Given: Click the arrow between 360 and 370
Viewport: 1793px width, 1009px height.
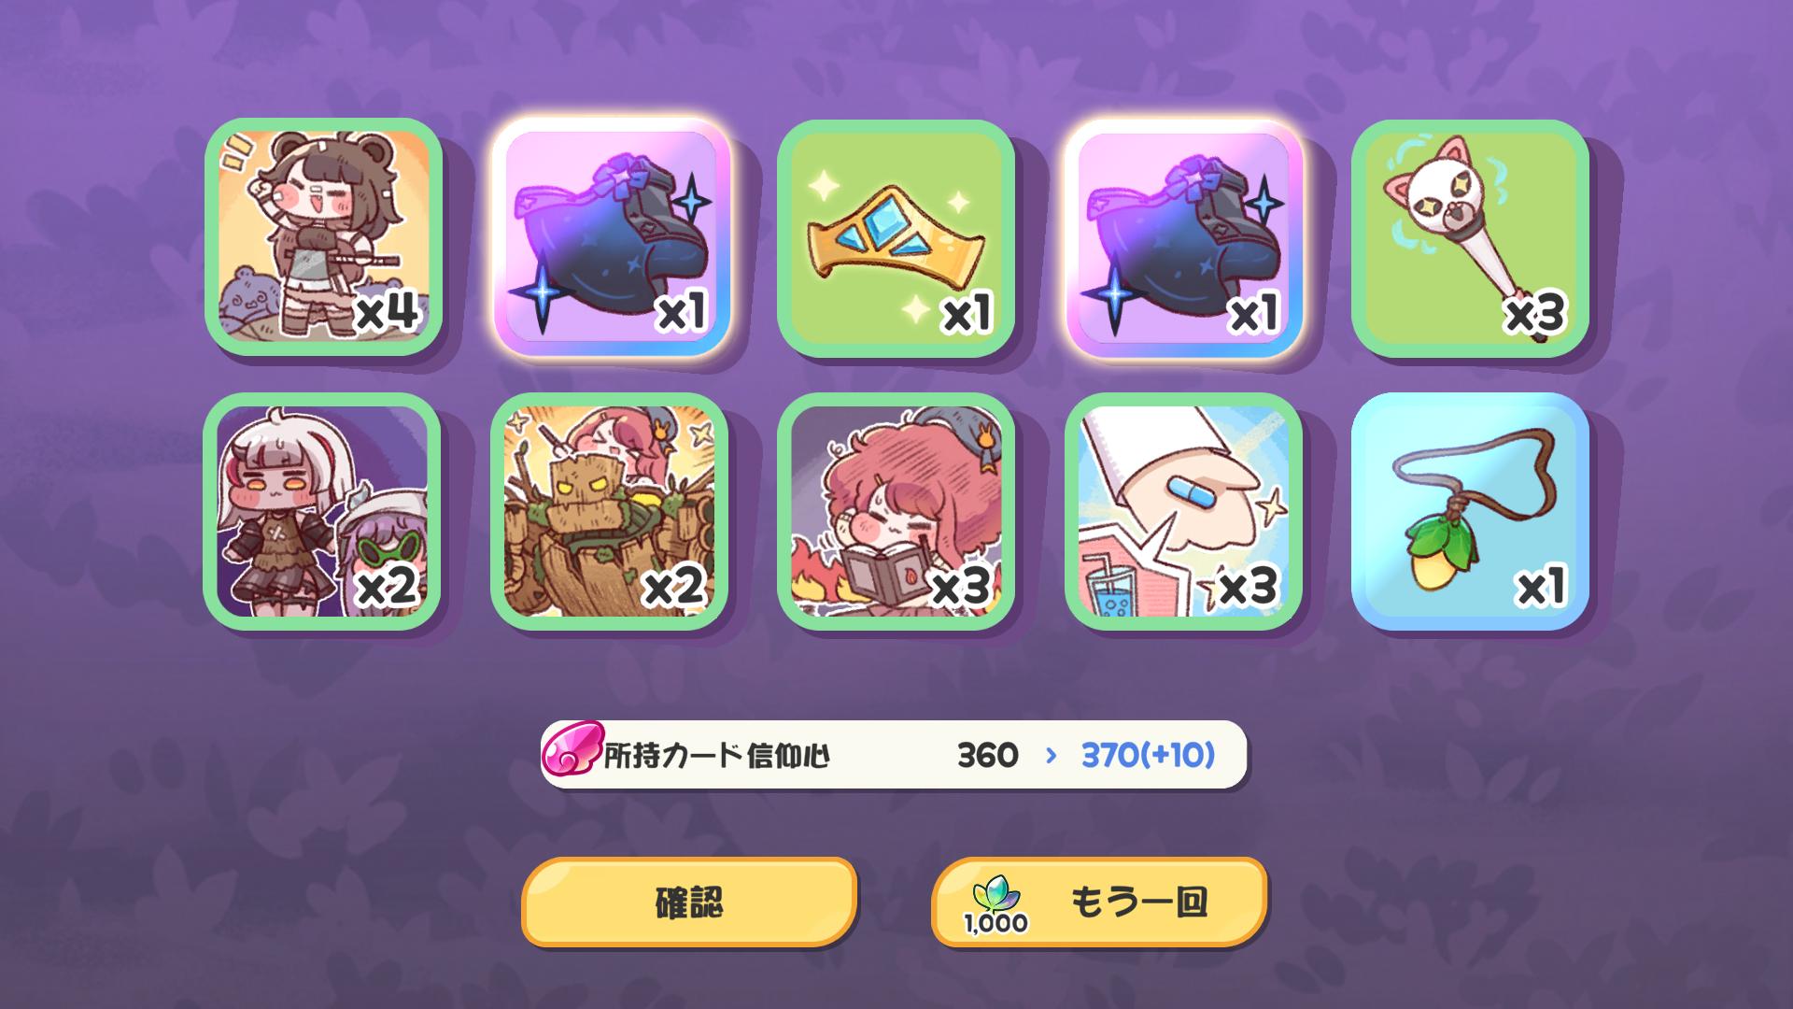Looking at the screenshot, I should coord(1051,755).
